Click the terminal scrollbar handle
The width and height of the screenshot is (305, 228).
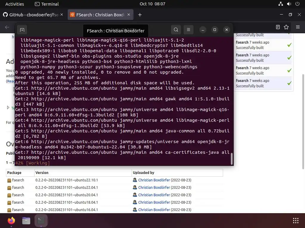point(232,159)
